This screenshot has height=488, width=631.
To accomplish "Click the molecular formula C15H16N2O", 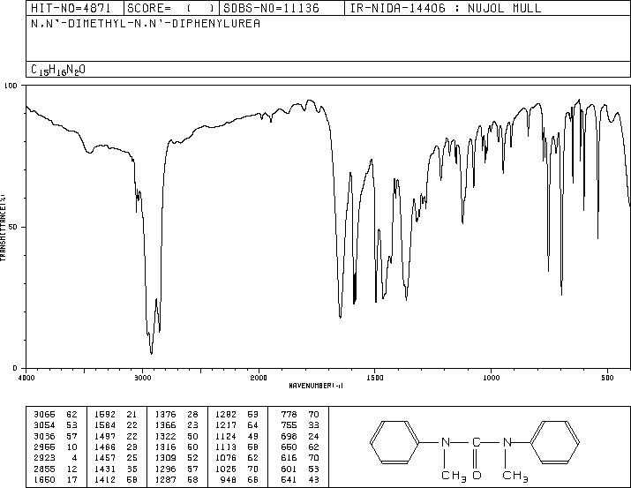I will 58,70.
